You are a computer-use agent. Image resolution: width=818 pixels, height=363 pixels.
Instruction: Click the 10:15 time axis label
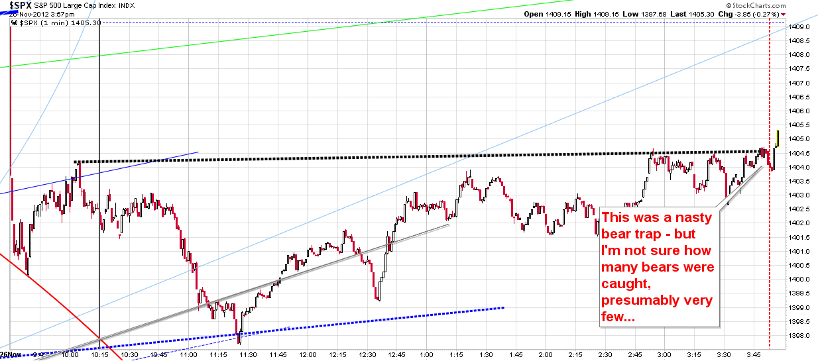point(99,355)
